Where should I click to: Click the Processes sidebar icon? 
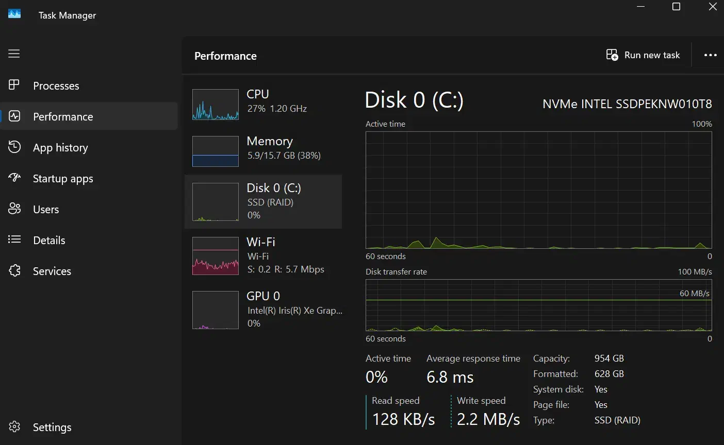[14, 85]
